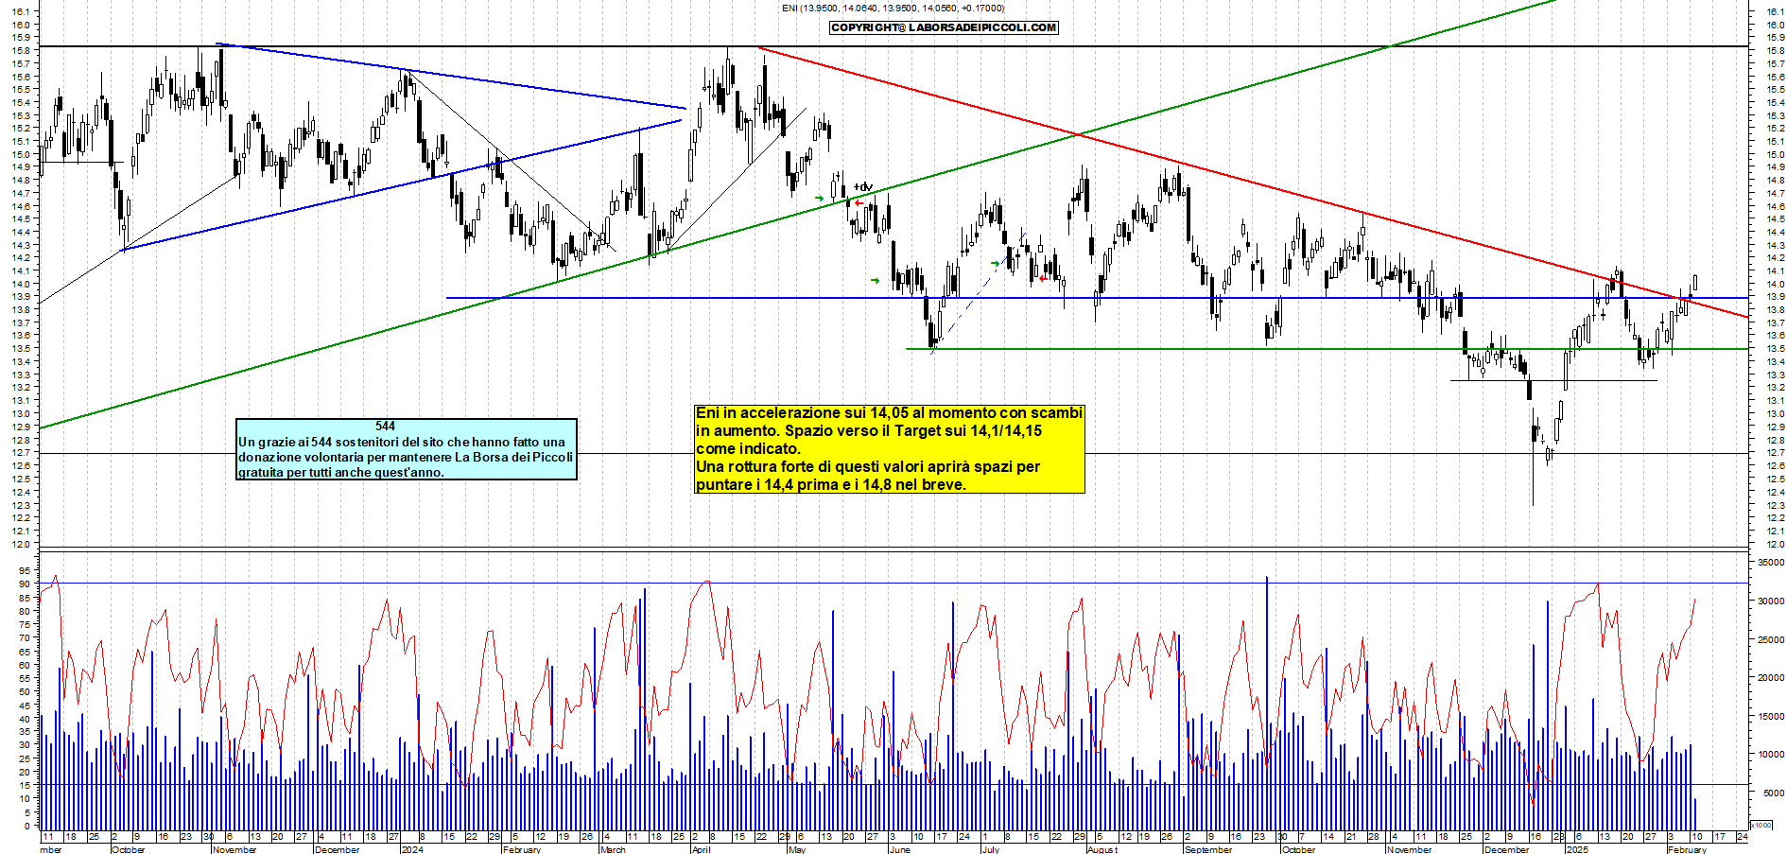Click the '2025' year label on time axis
This screenshot has width=1787, height=854.
1577,849
